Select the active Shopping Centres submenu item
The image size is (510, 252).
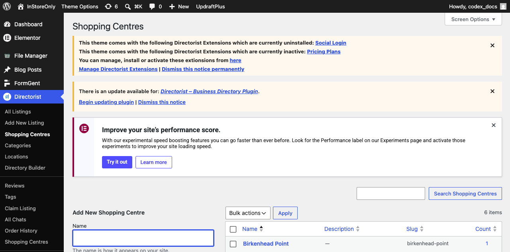click(x=27, y=135)
